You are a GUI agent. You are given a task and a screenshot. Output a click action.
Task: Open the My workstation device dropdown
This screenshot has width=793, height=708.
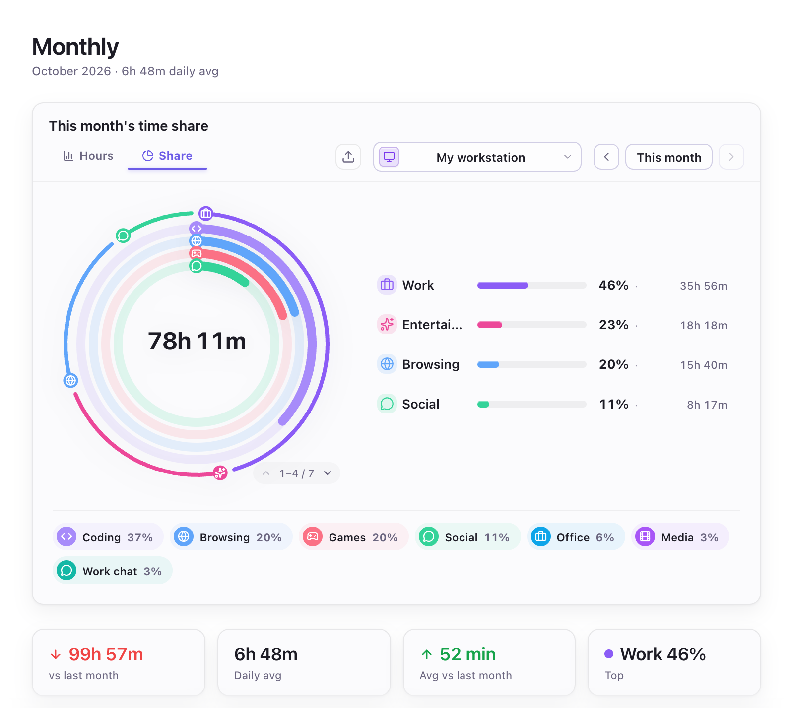[477, 157]
